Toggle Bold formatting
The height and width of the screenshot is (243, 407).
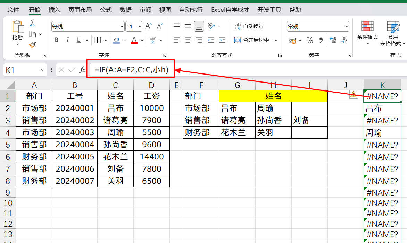pos(57,40)
